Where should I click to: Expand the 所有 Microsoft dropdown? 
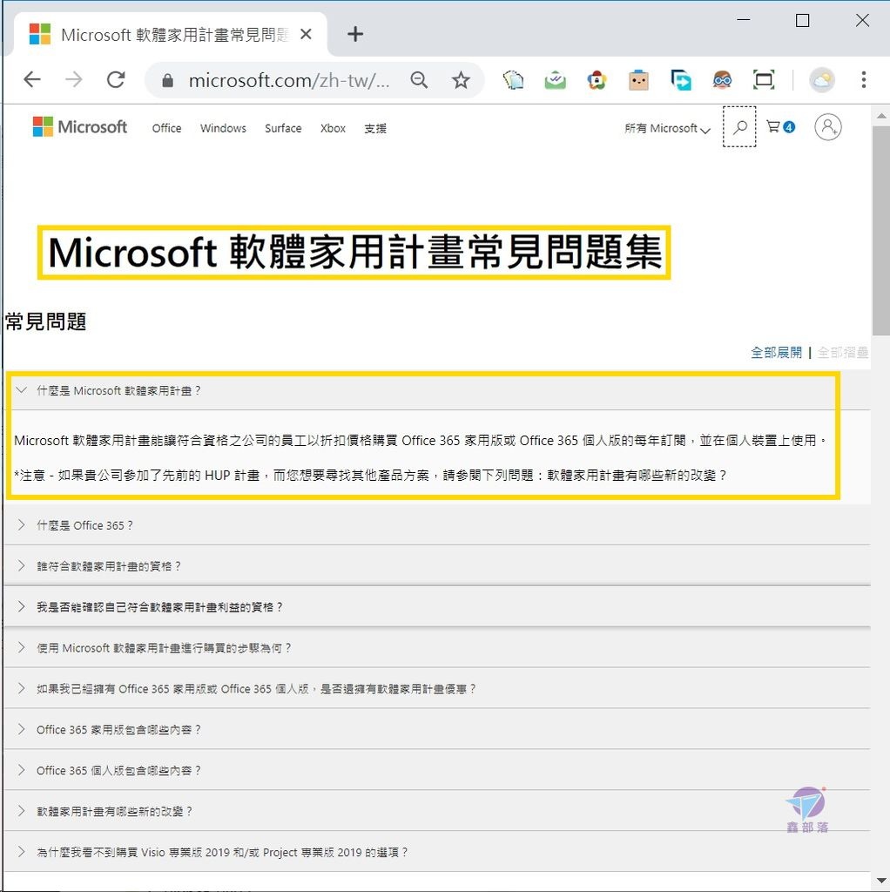667,129
